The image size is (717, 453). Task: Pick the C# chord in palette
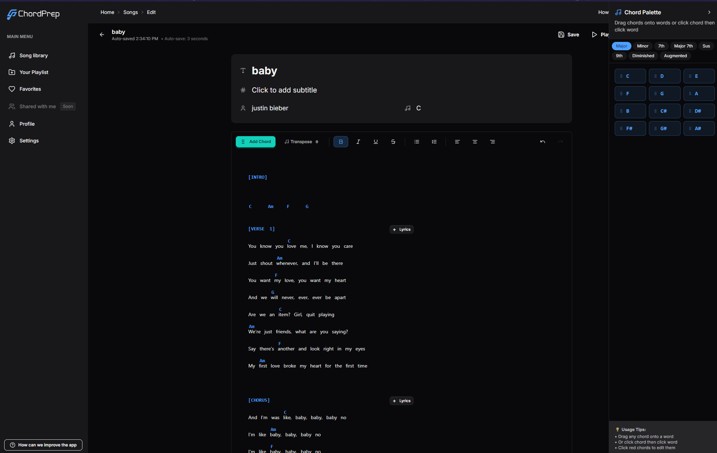[x=665, y=111]
